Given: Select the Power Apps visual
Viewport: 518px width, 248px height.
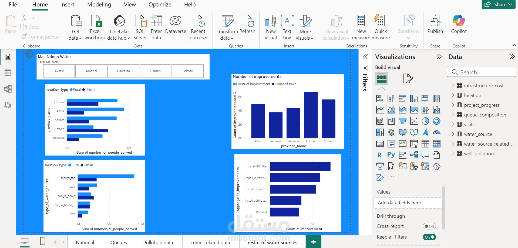Looking at the screenshot, I should (x=436, y=166).
